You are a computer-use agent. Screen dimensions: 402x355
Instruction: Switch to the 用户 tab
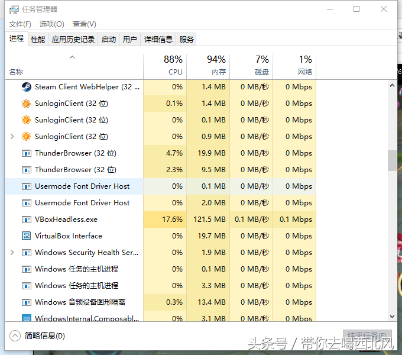click(x=129, y=40)
